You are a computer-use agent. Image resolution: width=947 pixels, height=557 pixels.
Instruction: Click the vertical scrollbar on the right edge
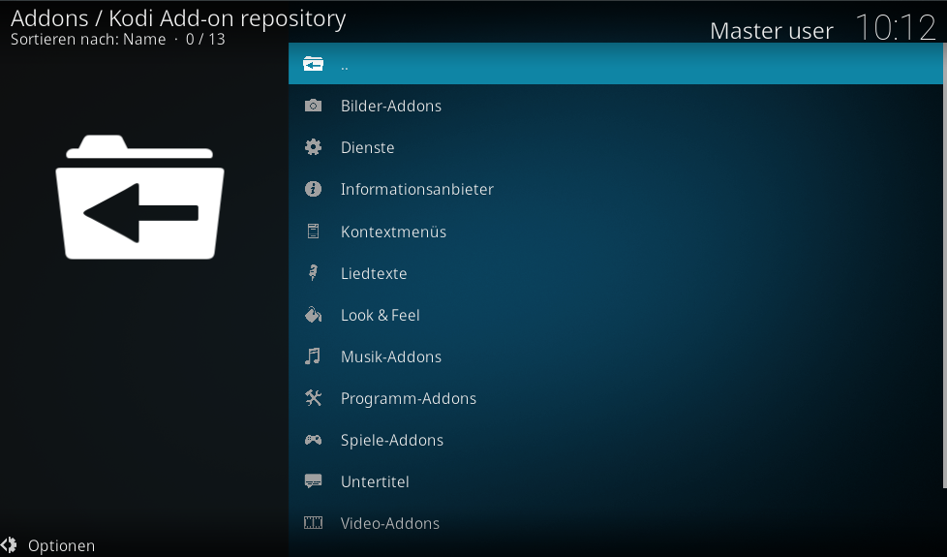click(945, 265)
